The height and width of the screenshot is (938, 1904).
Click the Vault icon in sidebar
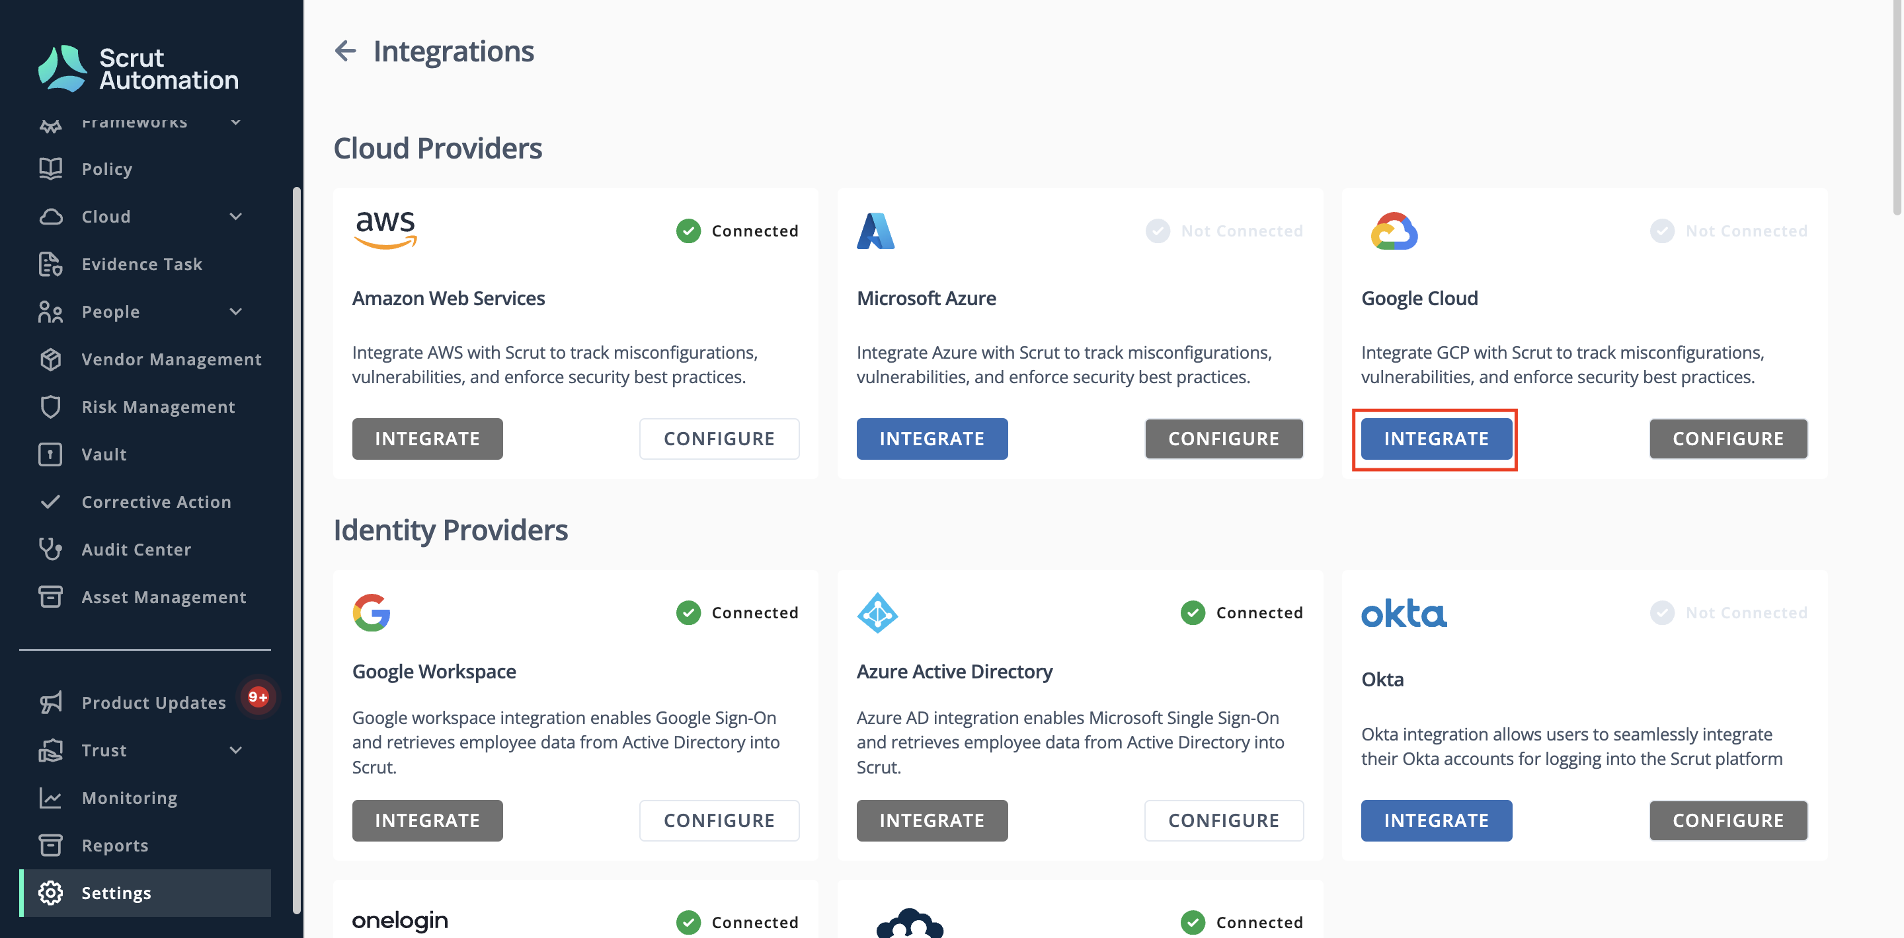point(50,454)
